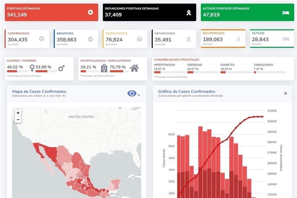This screenshot has height=198, width=297.
Task: Click the percentage '53.98 %'
Action: [43, 67]
